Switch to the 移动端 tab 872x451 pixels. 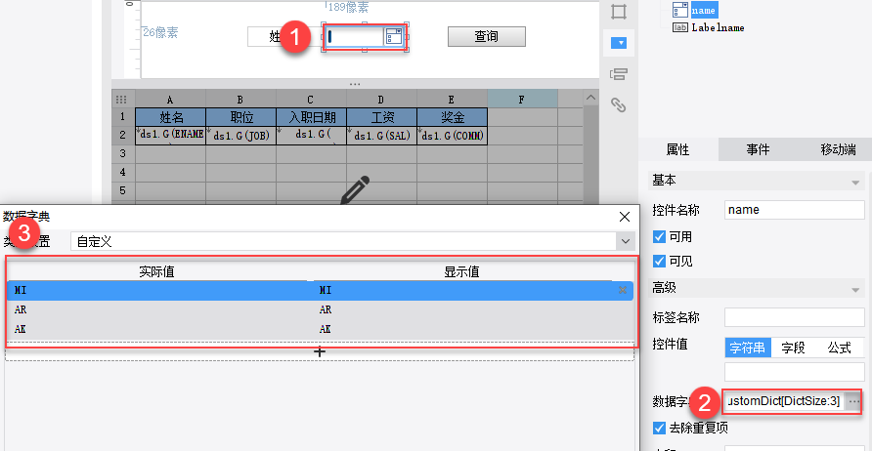coord(838,149)
